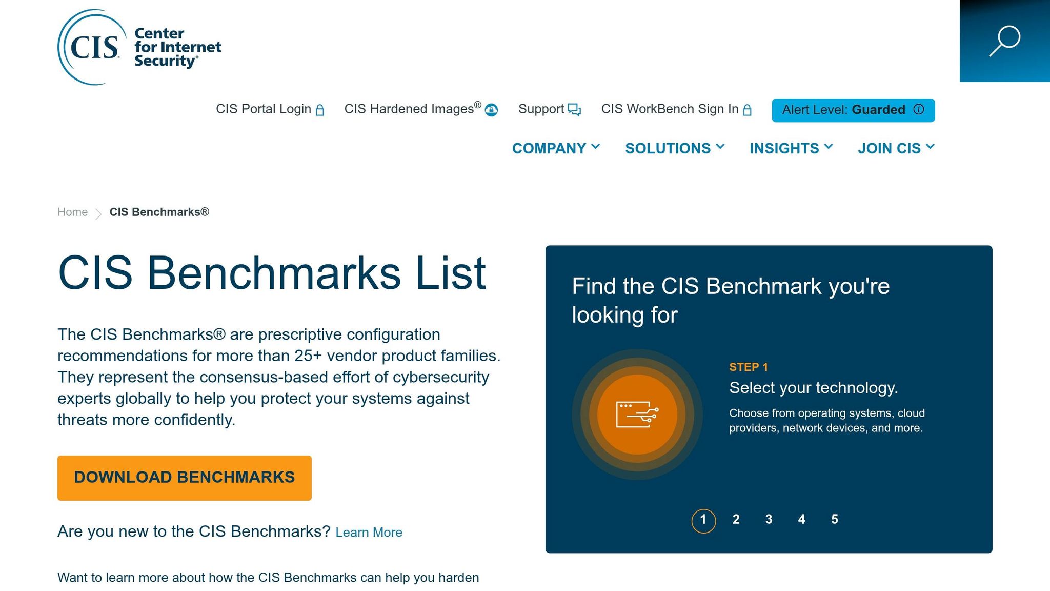
Task: Click the CIS Benchmarks List heading
Action: coord(272,273)
